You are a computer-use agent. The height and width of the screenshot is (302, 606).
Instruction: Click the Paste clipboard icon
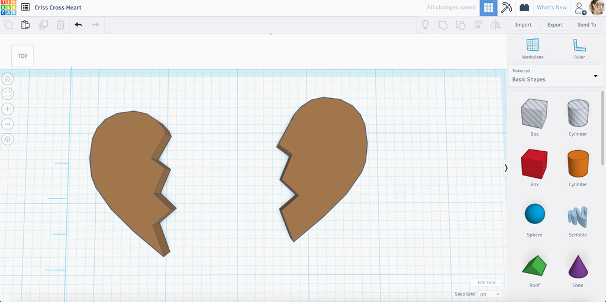coord(25,25)
